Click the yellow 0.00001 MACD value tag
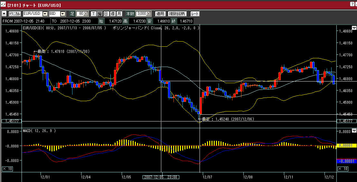Viewport: 357px width, 182px height. [x=346, y=146]
